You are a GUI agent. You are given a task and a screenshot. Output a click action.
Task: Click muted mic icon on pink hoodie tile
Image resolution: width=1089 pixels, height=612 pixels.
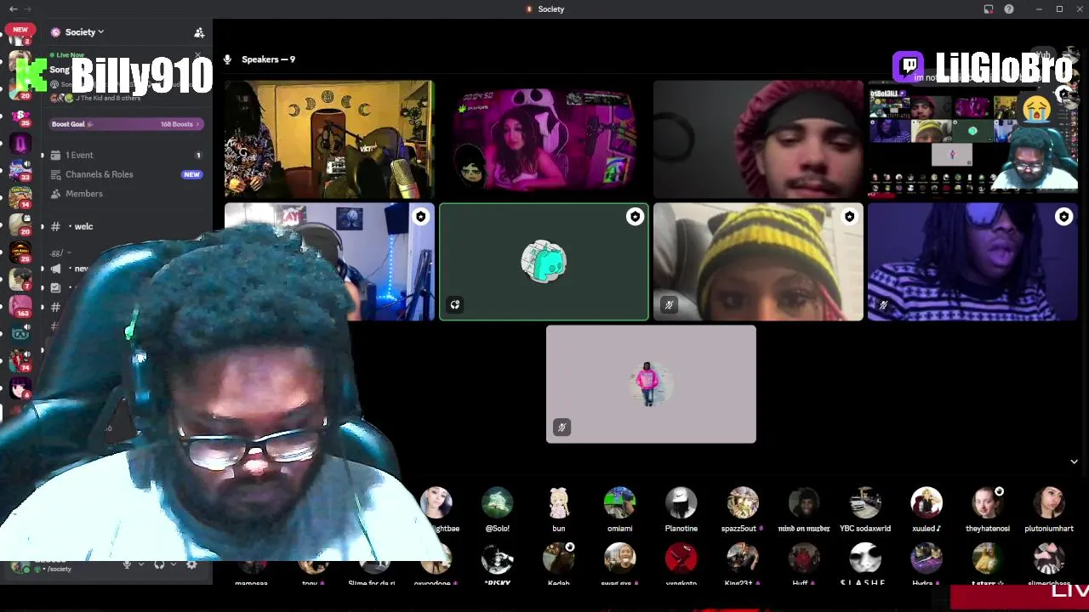click(x=562, y=427)
